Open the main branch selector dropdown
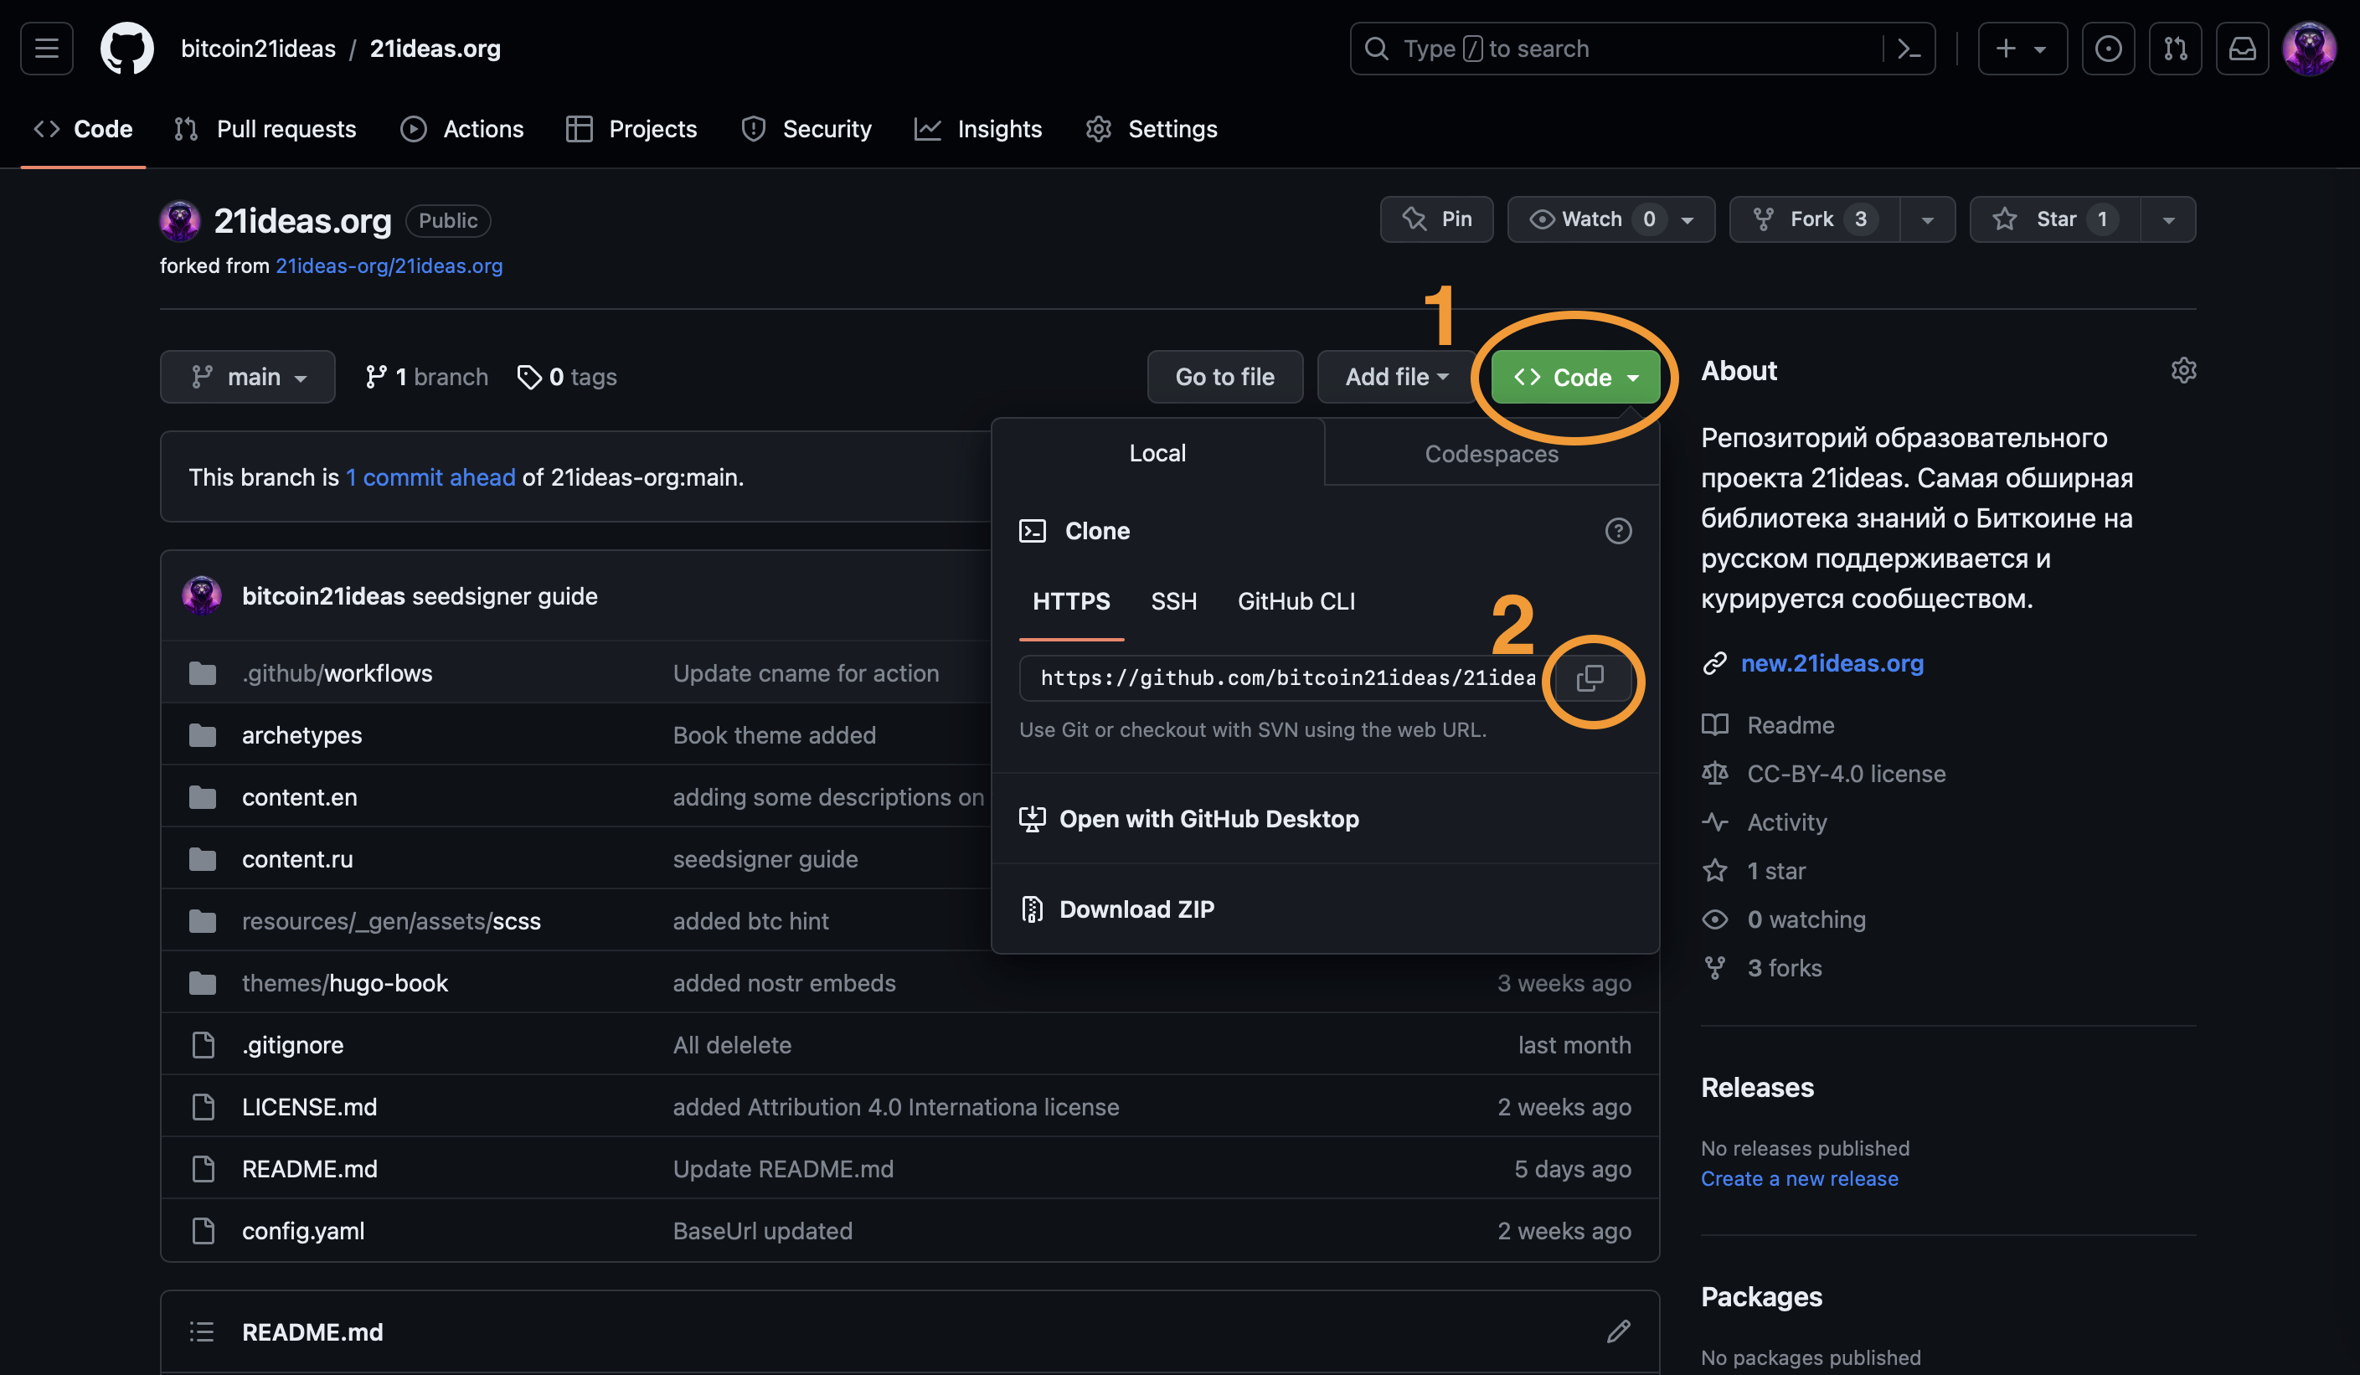 point(247,377)
